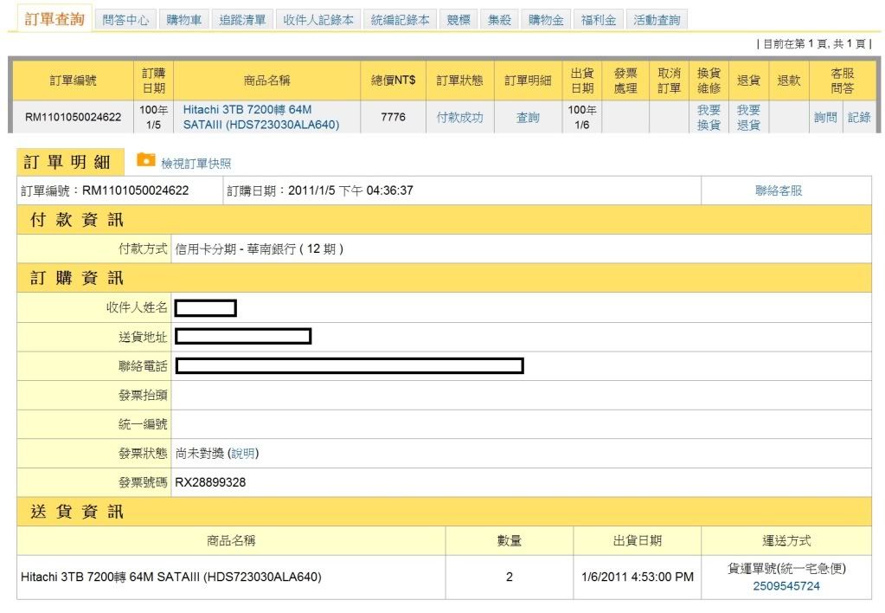Click the 送貨資訊 section header
Image resolution: width=885 pixels, height=613 pixels.
[444, 512]
